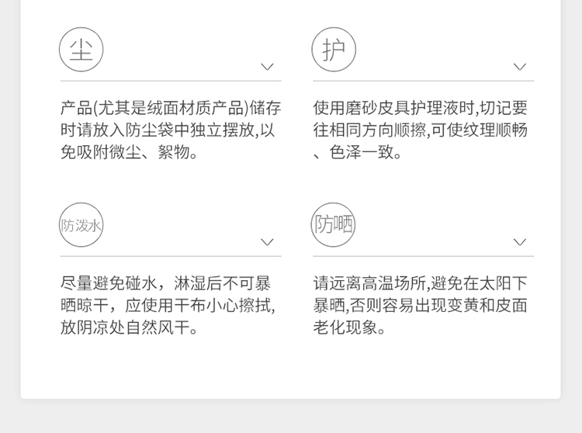Click the text line 放阴凉处自然风干。

129,327
